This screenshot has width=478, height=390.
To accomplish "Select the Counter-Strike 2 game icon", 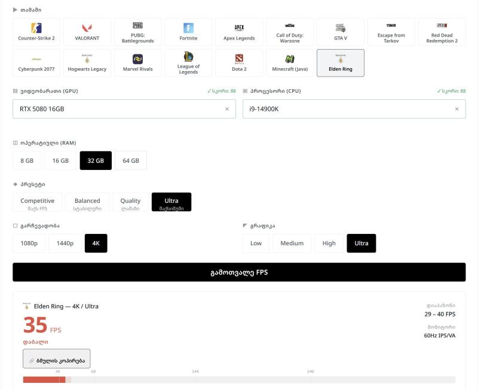I will (x=36, y=31).
